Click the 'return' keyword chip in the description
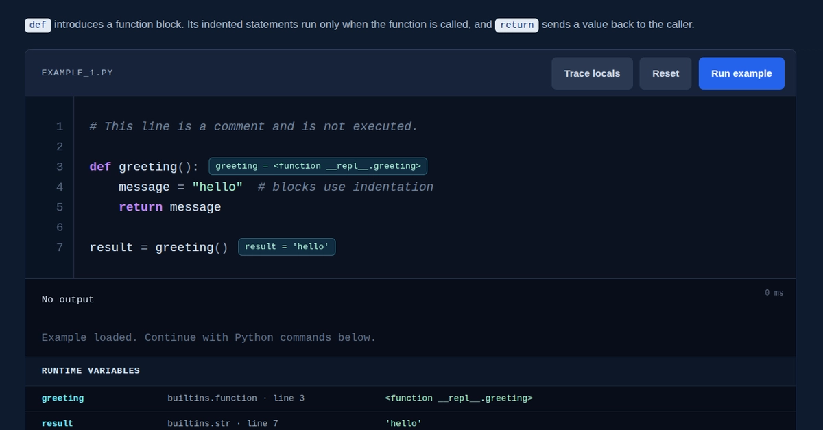Viewport: 823px width, 430px height. coord(516,25)
